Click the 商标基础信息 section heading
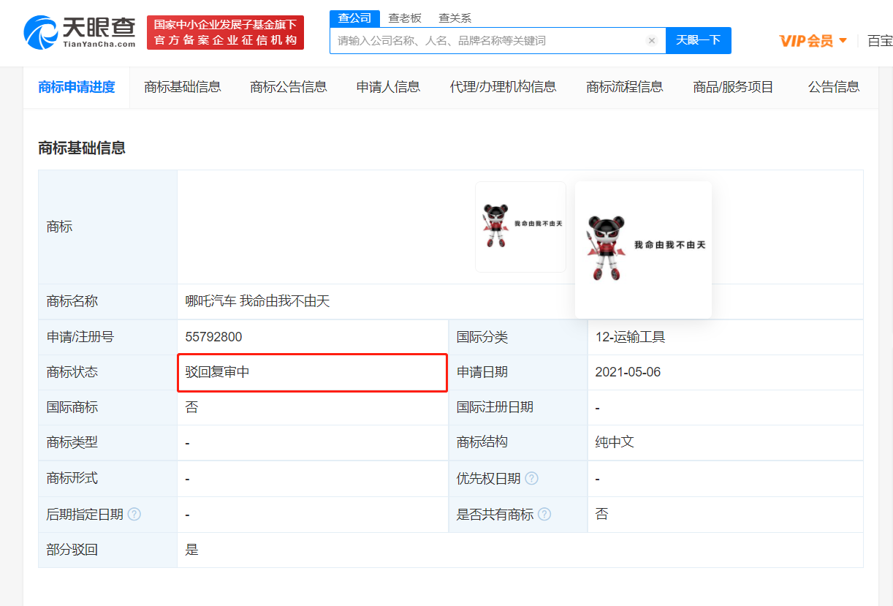This screenshot has height=606, width=893. point(82,148)
